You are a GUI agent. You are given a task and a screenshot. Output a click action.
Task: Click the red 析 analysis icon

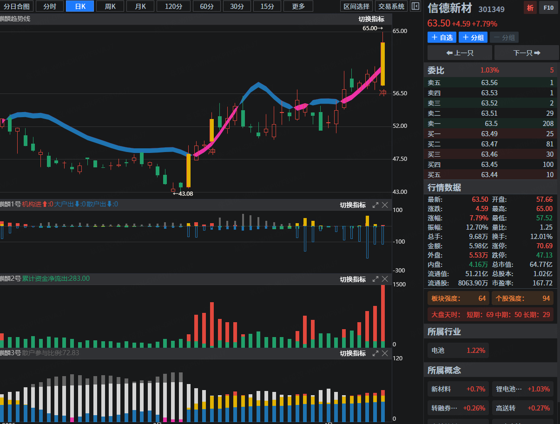pyautogui.click(x=530, y=8)
